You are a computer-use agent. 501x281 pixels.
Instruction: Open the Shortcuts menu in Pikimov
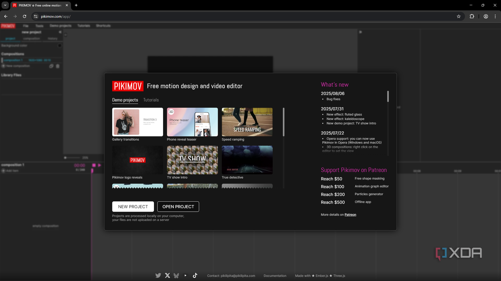(103, 26)
